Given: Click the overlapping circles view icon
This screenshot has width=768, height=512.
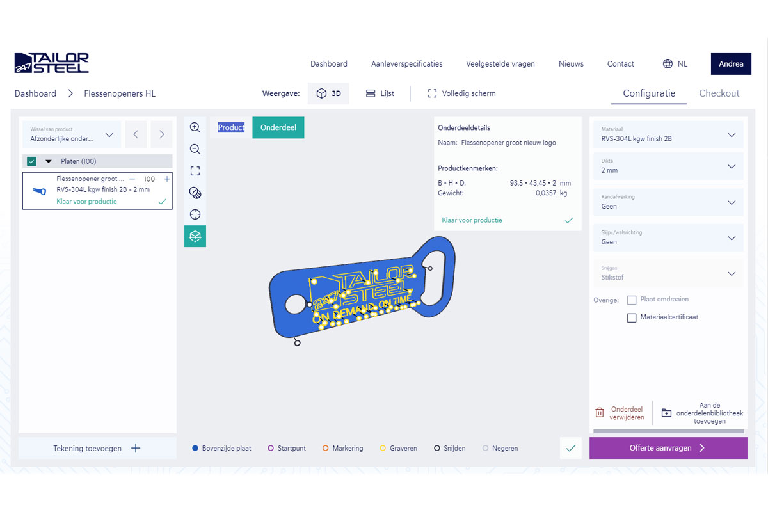Looking at the screenshot, I should coord(195,193).
